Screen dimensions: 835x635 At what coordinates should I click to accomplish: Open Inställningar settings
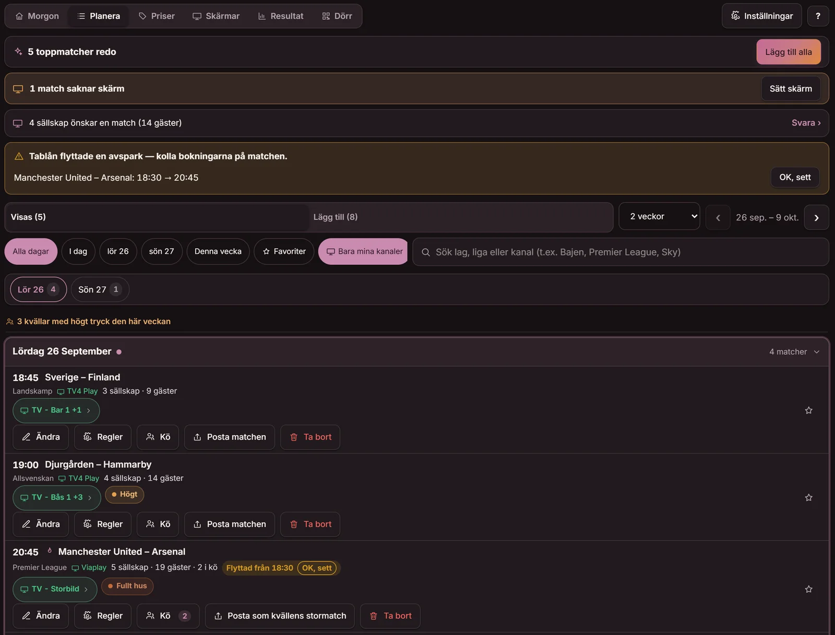click(762, 16)
